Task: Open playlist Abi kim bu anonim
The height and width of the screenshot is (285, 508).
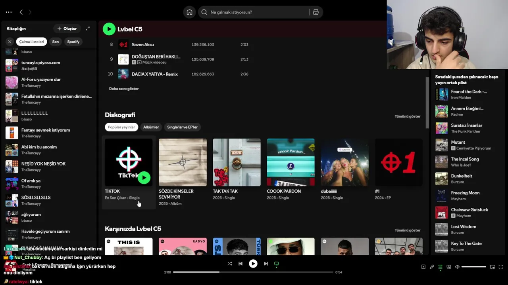Action: point(50,150)
